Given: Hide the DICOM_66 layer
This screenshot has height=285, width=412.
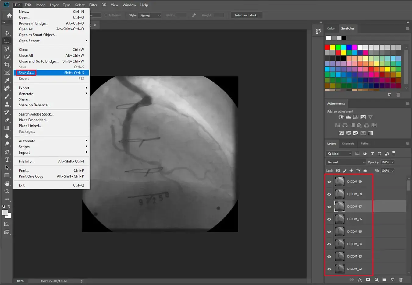Looking at the screenshot, I should (x=329, y=219).
